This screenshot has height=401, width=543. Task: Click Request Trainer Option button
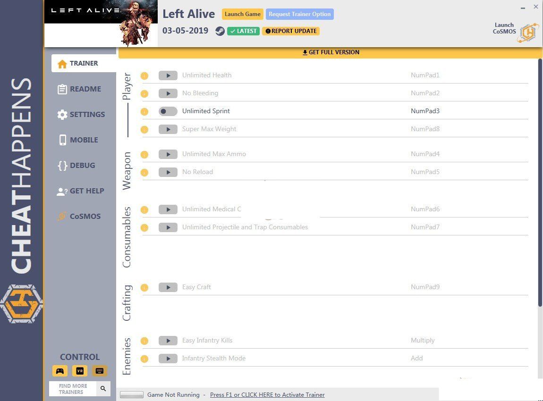[x=299, y=14]
